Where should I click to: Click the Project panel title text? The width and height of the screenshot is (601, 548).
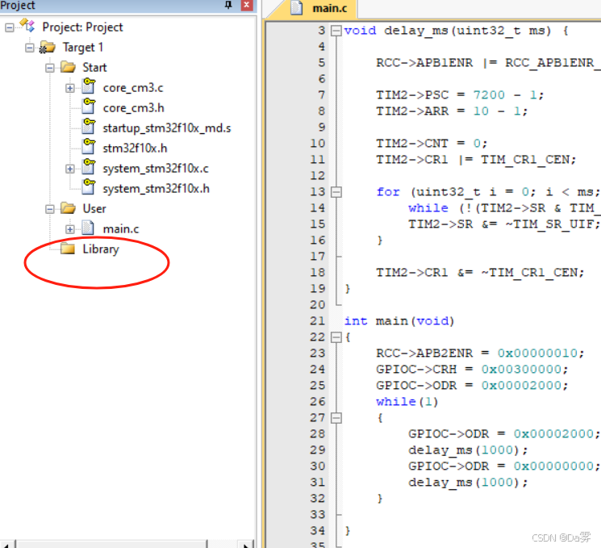(18, 6)
